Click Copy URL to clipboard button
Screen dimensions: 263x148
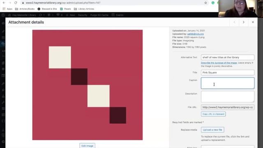click(x=213, y=114)
